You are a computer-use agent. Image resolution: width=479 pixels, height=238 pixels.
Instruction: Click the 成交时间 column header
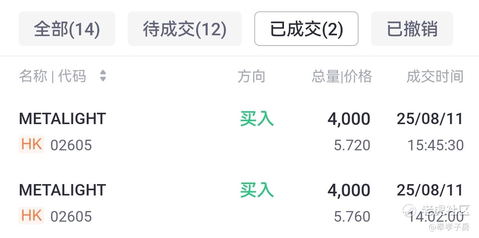coord(435,76)
